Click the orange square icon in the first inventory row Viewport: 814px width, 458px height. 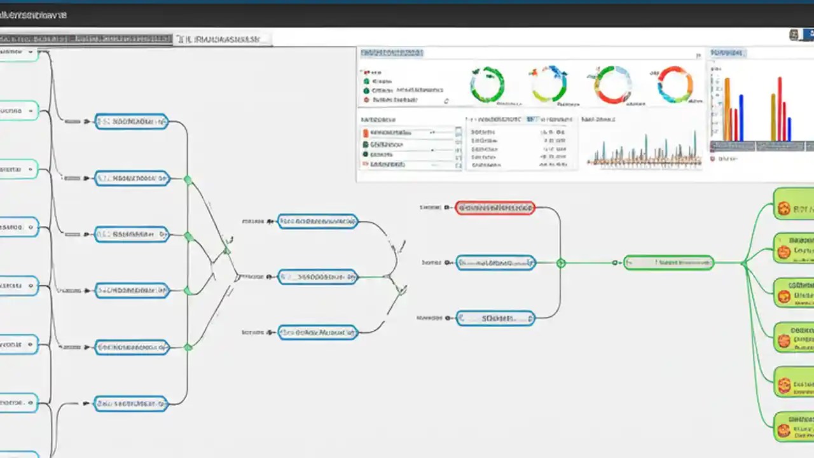pyautogui.click(x=364, y=132)
